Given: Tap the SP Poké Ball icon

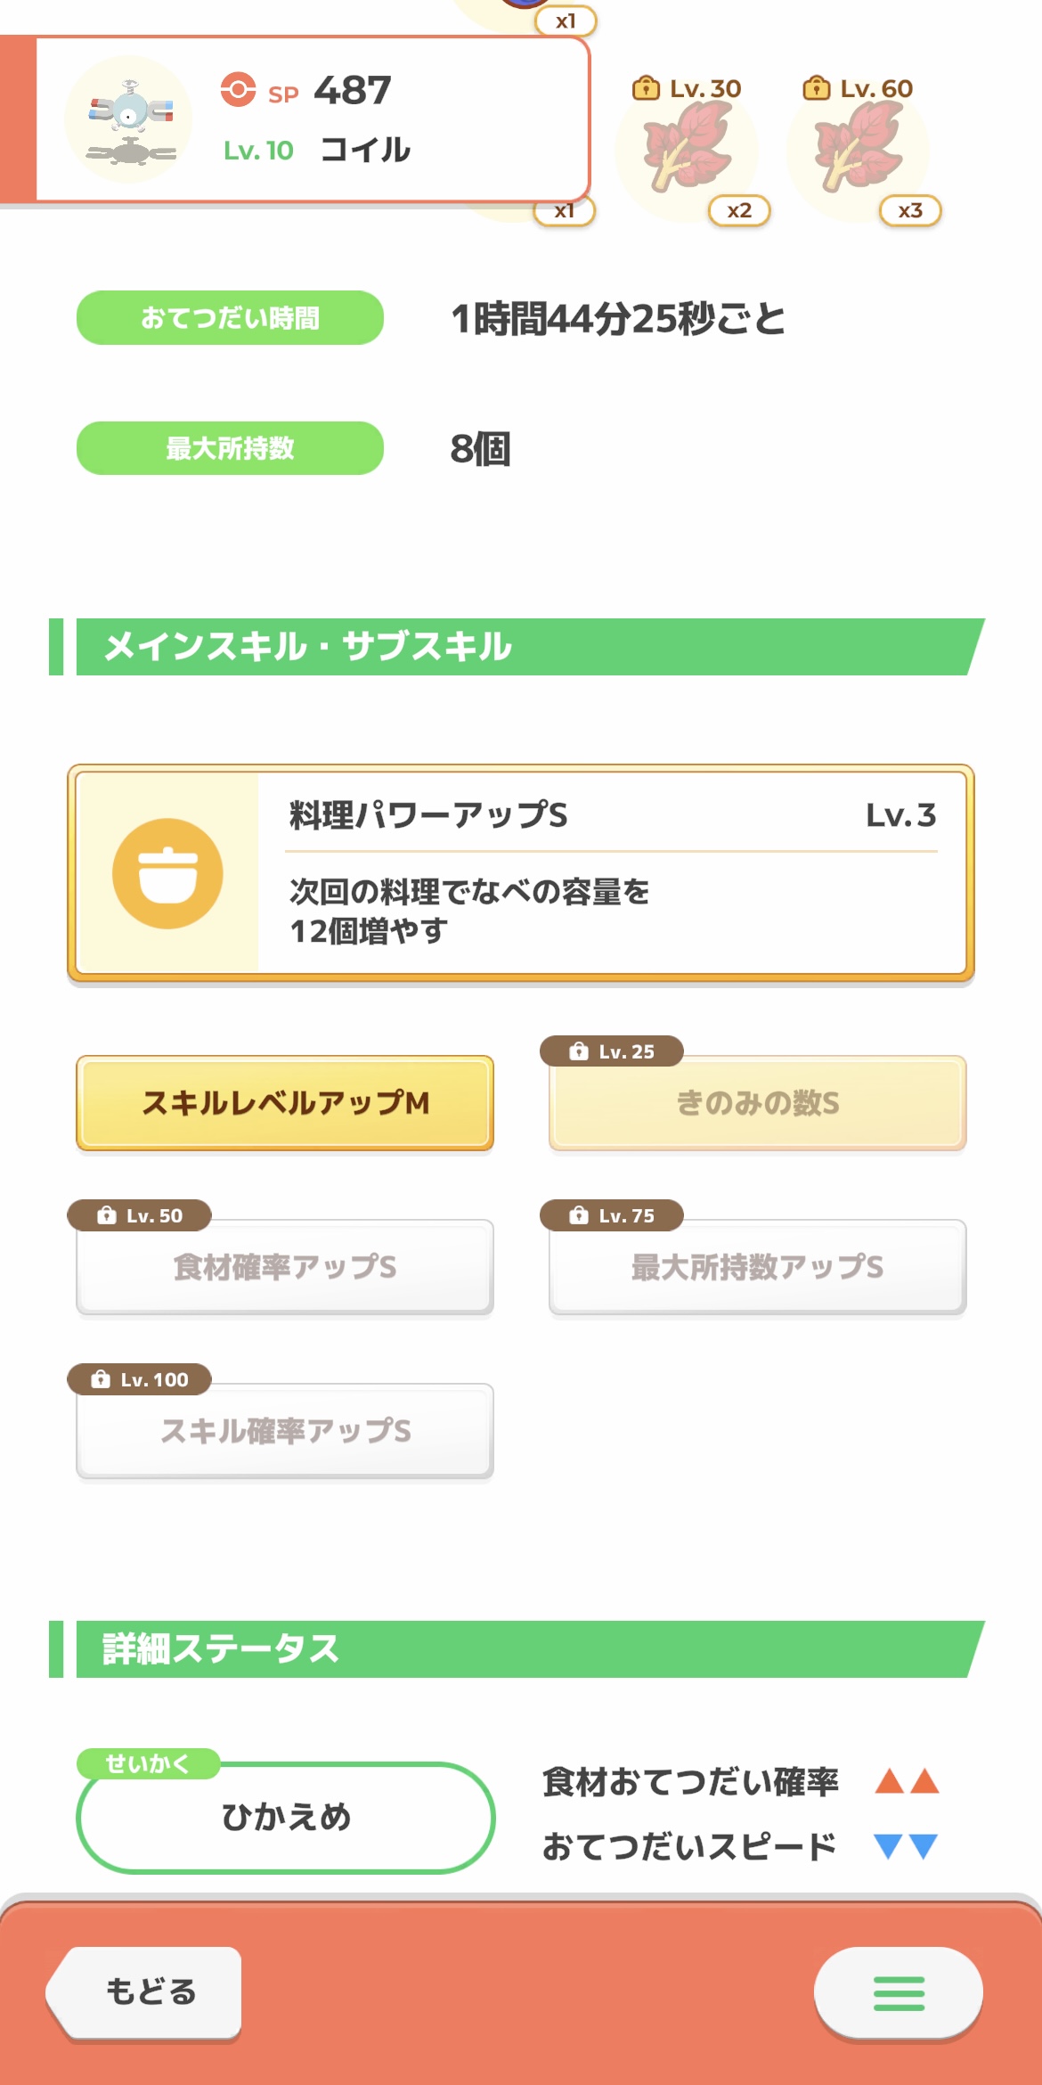Looking at the screenshot, I should tap(238, 90).
